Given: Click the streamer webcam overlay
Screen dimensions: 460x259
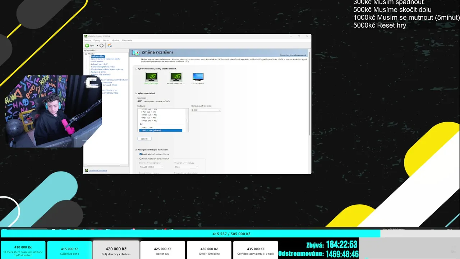Looking at the screenshot, I should (53, 111).
